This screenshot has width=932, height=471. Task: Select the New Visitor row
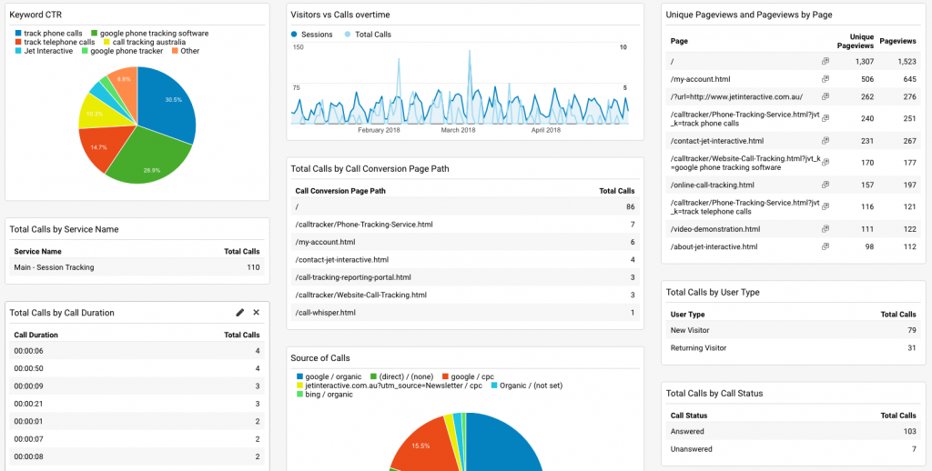pyautogui.click(x=793, y=330)
